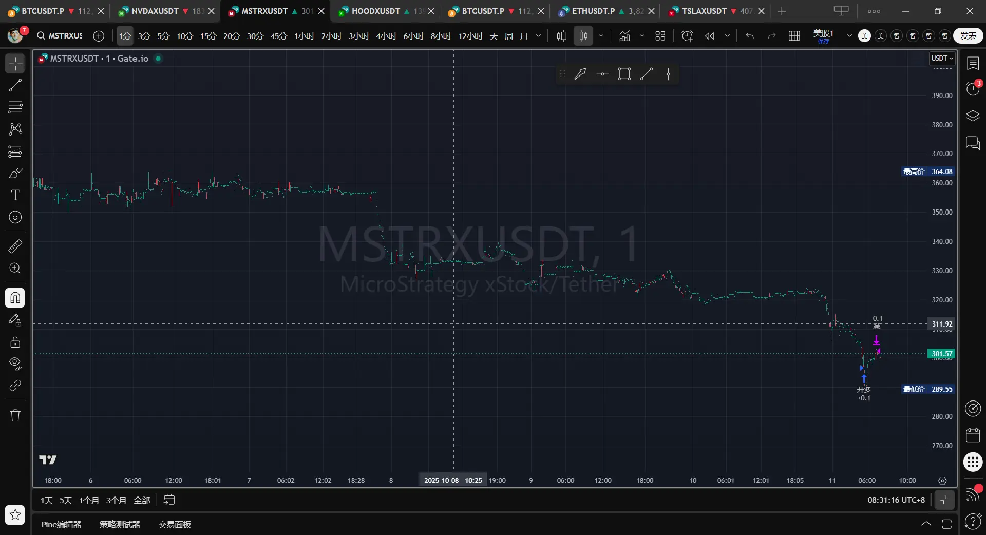Open the USDT currency dropdown
The height and width of the screenshot is (535, 986).
942,59
